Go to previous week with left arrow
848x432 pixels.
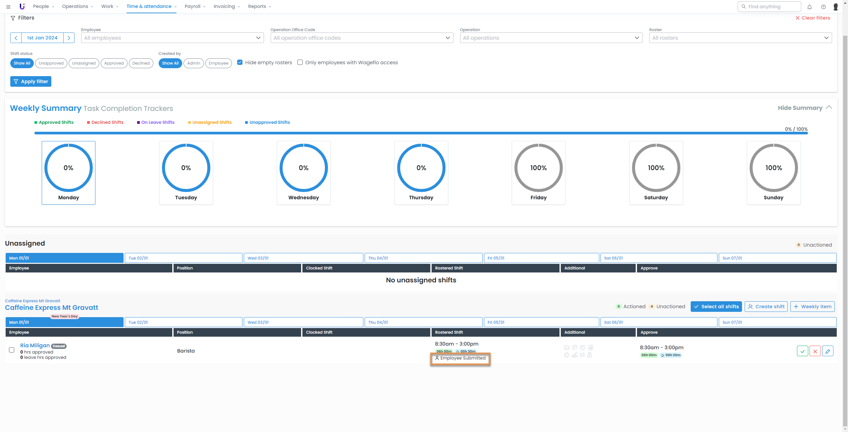16,38
